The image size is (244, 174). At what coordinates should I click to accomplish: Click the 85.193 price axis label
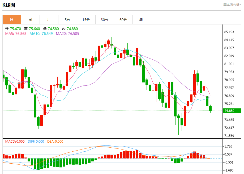pyautogui.click(x=229, y=32)
